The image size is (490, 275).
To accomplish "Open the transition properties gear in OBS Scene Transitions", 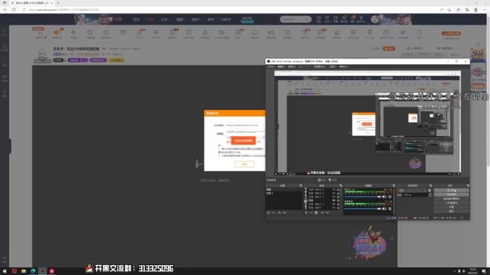I will point(429,191).
